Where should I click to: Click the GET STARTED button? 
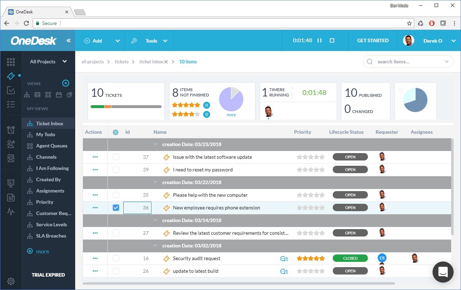373,40
